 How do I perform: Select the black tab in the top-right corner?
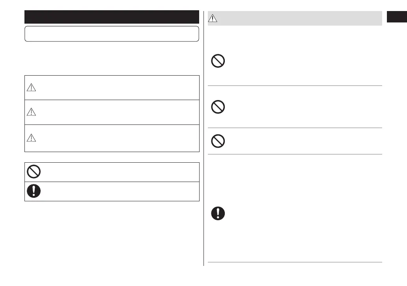(x=396, y=18)
